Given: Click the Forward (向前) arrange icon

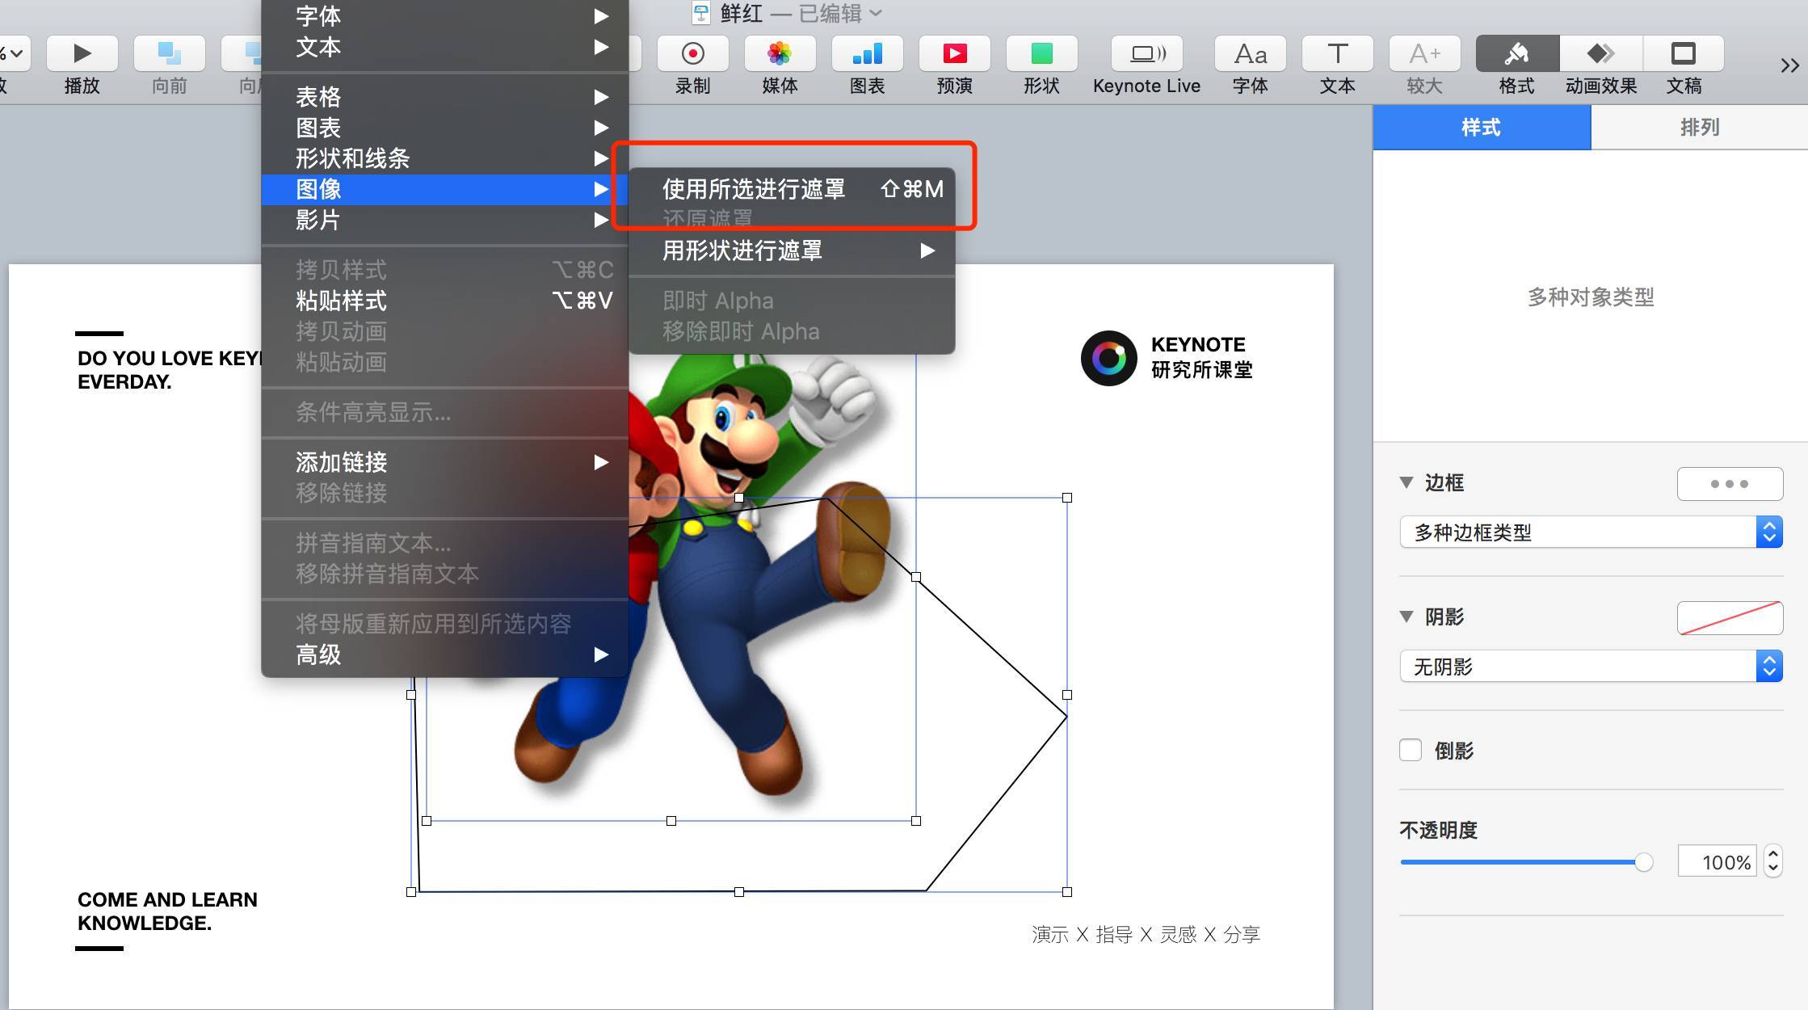Looking at the screenshot, I should point(169,53).
